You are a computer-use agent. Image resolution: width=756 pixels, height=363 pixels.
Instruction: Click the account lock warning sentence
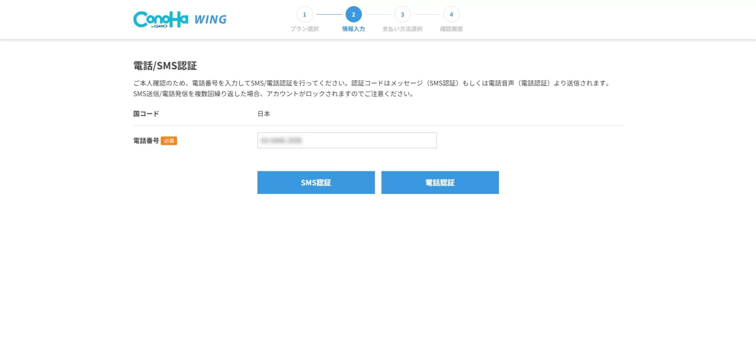pos(274,94)
